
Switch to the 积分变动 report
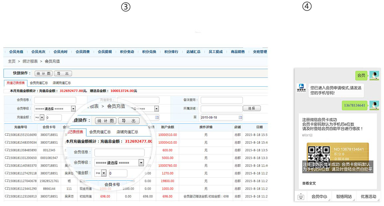(127, 52)
